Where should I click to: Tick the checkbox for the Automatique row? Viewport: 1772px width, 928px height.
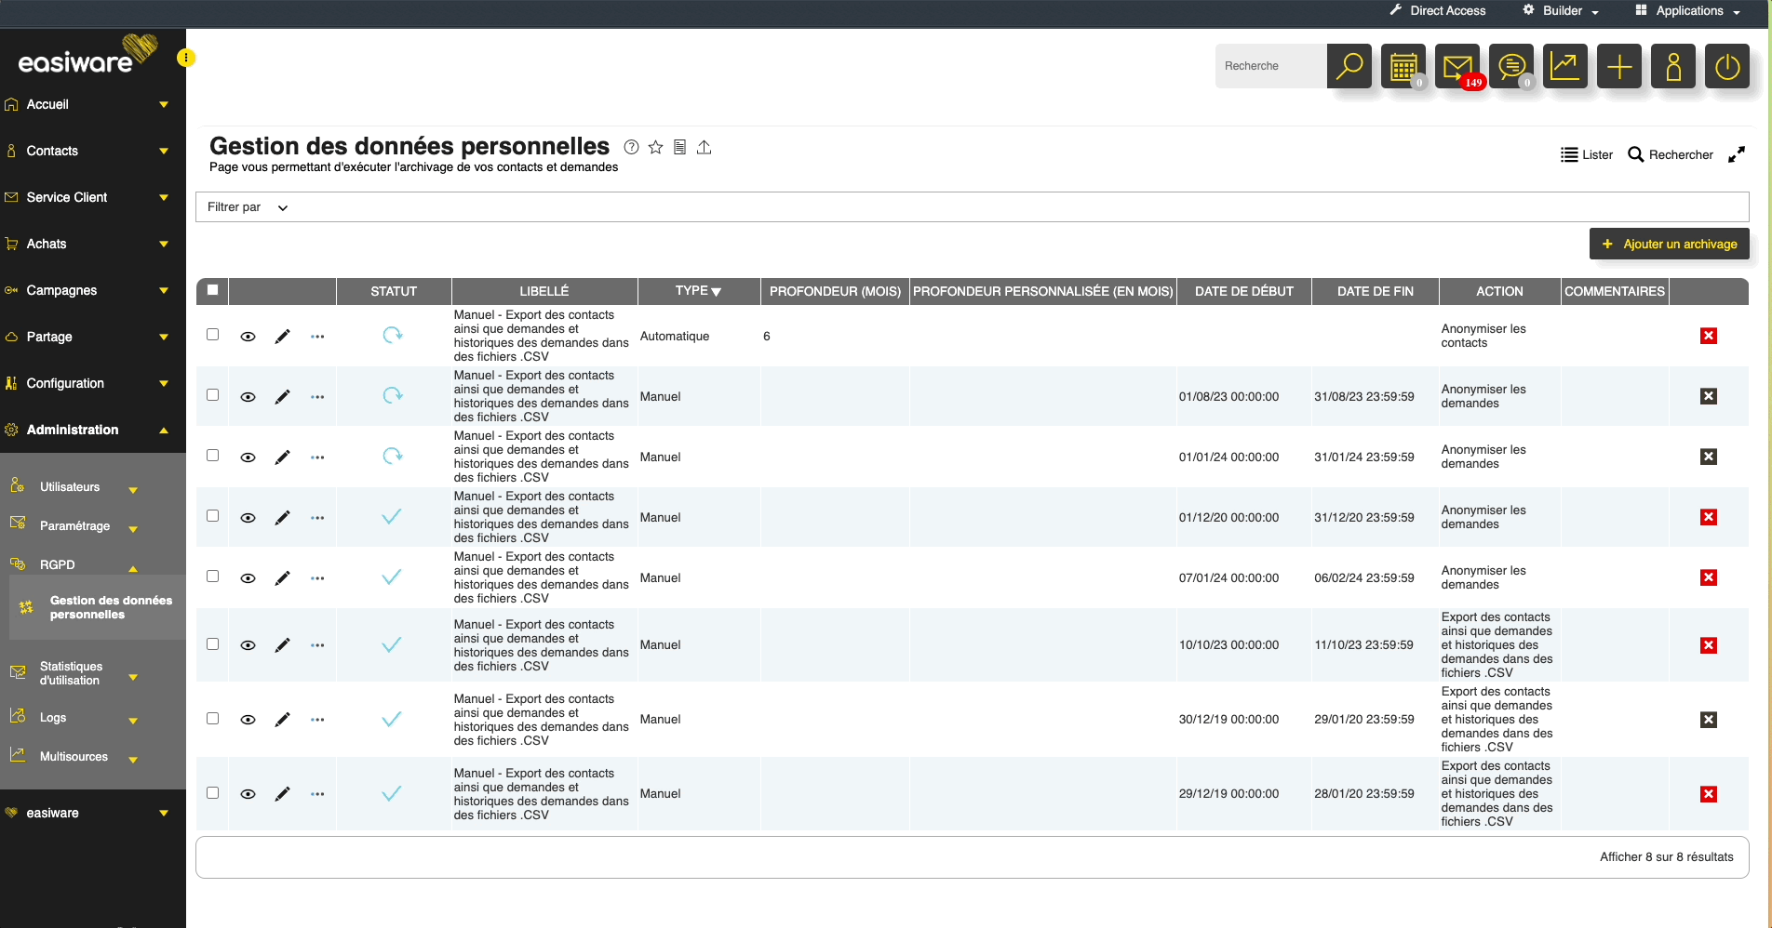coord(212,335)
